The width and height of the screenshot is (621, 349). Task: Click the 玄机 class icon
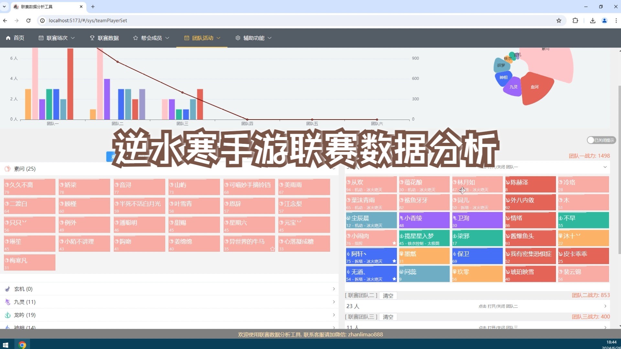point(7,289)
